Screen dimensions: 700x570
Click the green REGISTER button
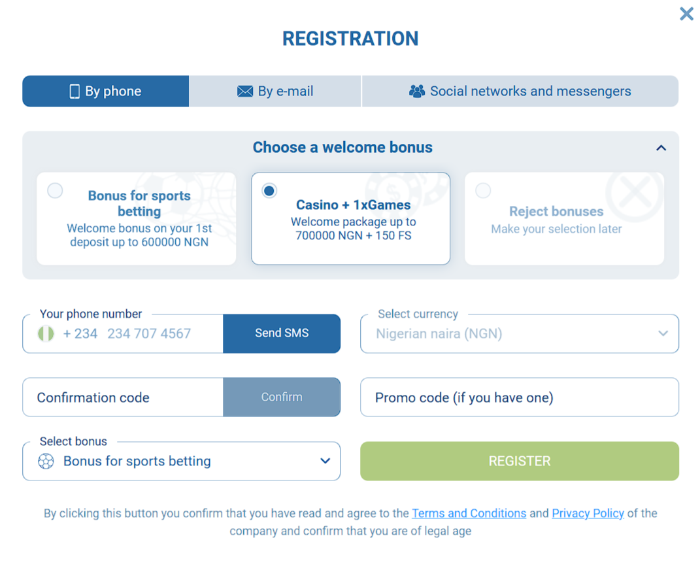(x=520, y=461)
